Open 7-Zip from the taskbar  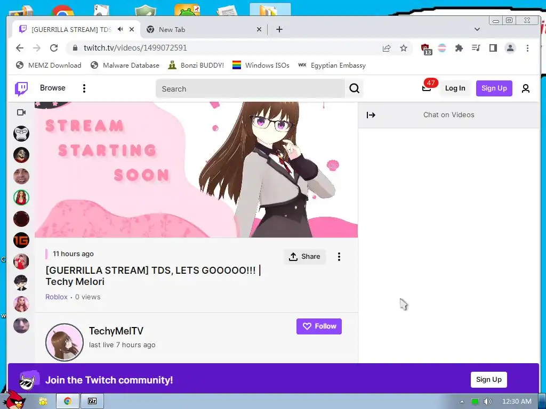[x=92, y=402]
